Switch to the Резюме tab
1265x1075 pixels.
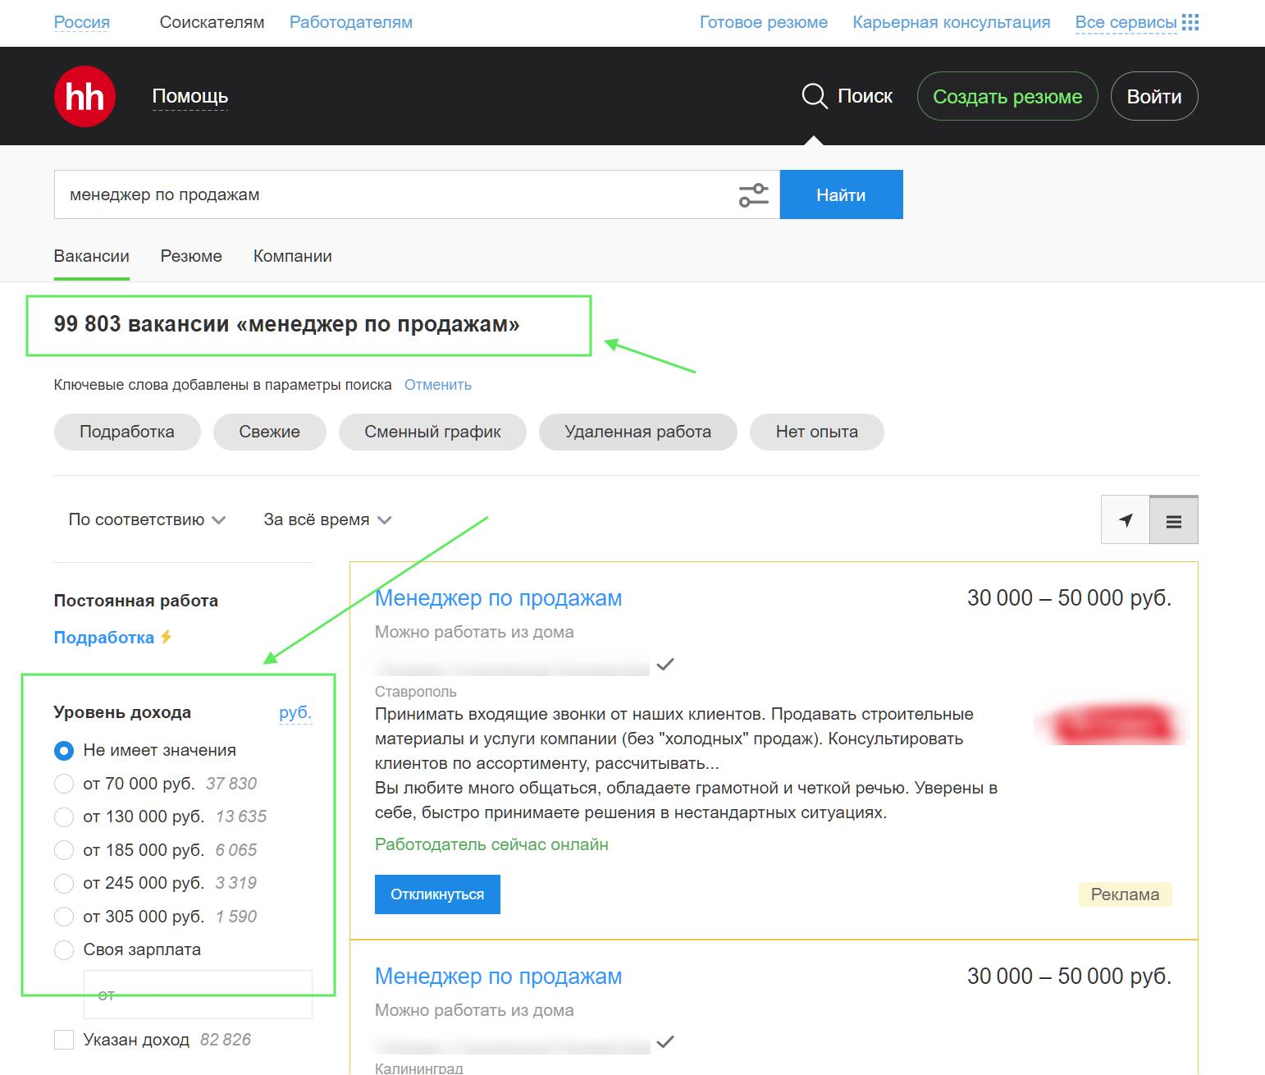[x=191, y=256]
